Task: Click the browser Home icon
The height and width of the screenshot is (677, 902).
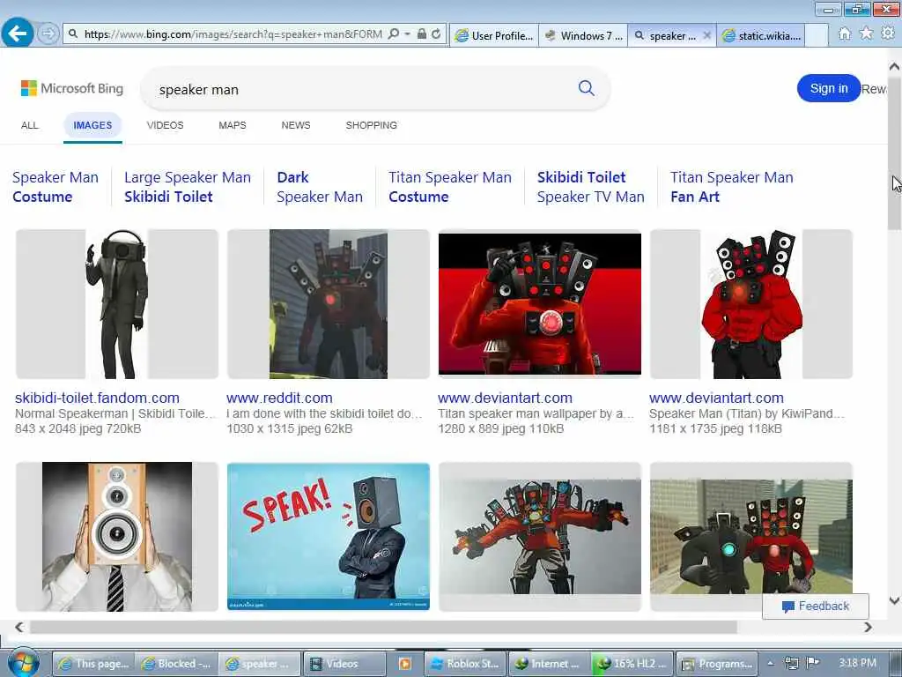Action: 844,34
